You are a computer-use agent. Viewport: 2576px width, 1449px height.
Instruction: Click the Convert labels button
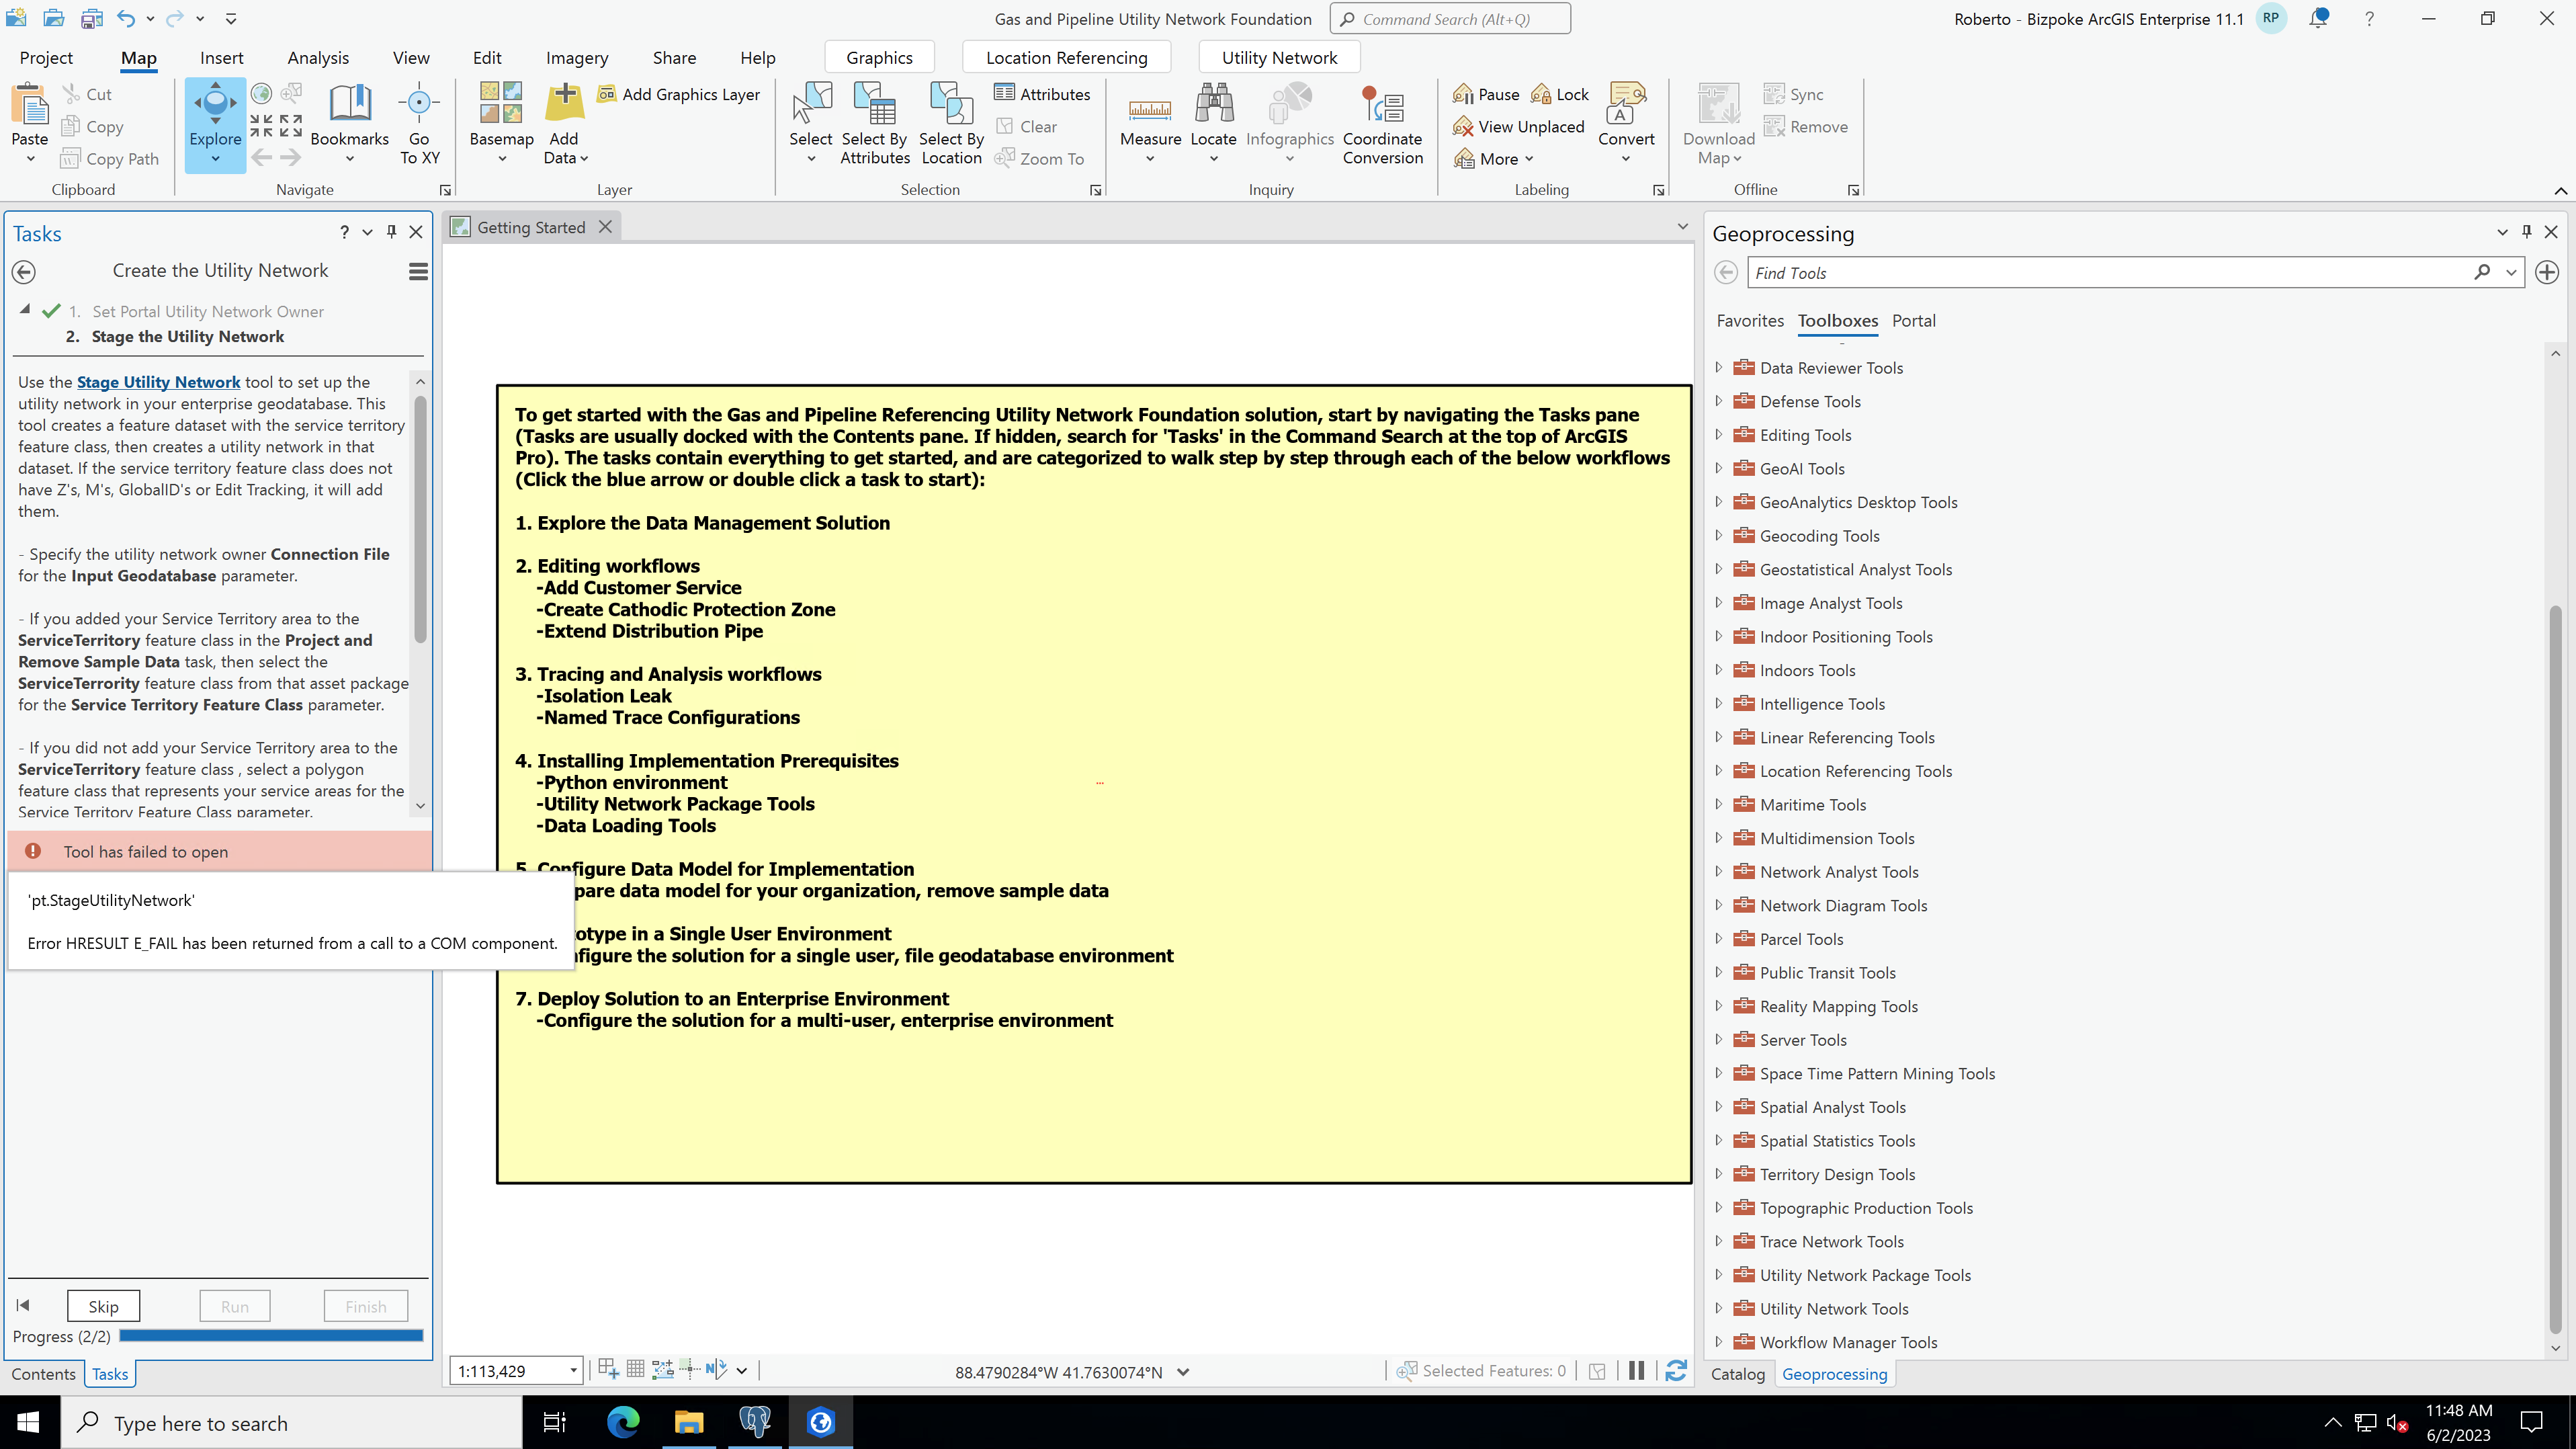click(1626, 124)
